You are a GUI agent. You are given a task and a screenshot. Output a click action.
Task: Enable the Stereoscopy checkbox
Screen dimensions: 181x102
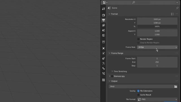click(112, 76)
